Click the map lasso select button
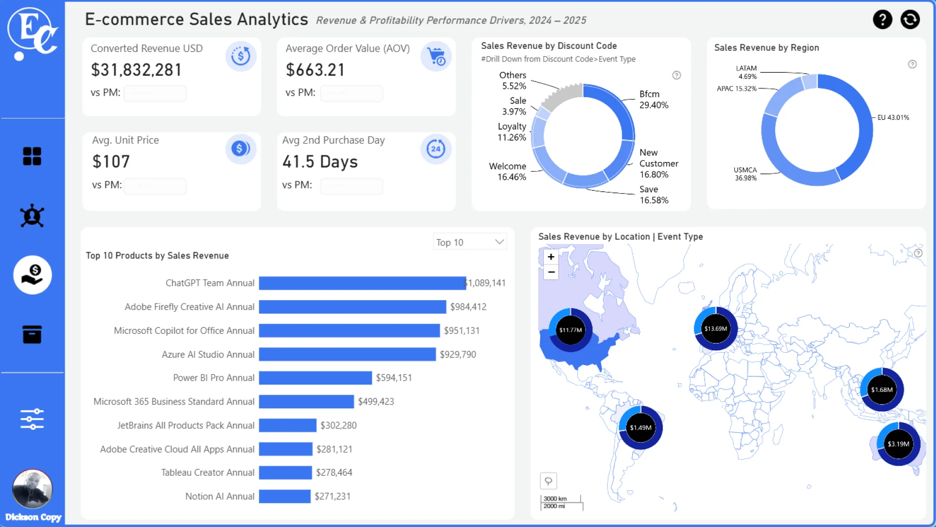 click(548, 481)
